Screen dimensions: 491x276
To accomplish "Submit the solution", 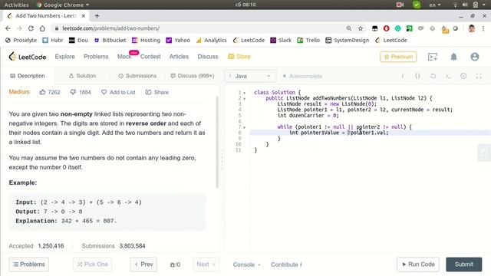I will tap(463, 264).
